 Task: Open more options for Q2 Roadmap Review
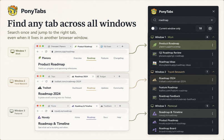coord(212,54)
